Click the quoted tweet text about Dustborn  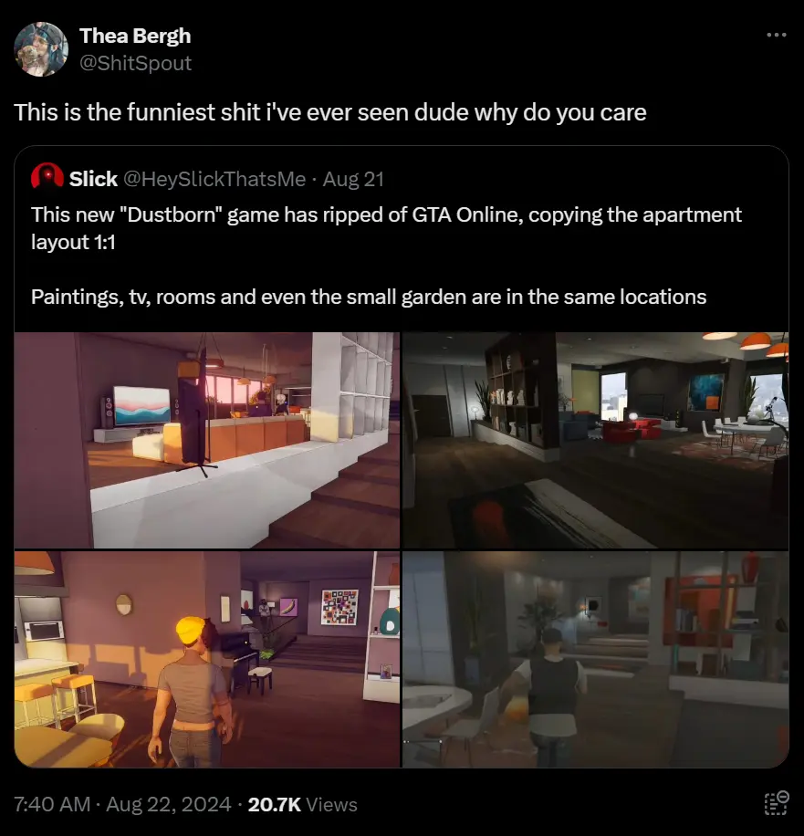[x=386, y=228]
